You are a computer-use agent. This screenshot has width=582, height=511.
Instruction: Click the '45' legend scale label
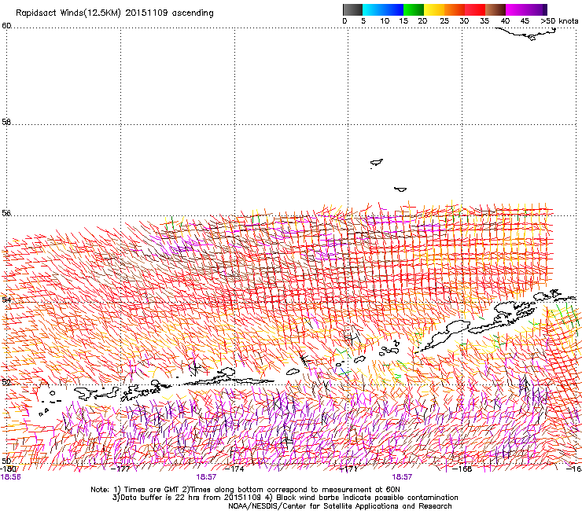click(525, 21)
